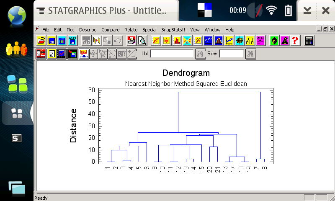Click the globe icon in the sidebar
Viewport: 335px width, 201px height.
(16, 15)
